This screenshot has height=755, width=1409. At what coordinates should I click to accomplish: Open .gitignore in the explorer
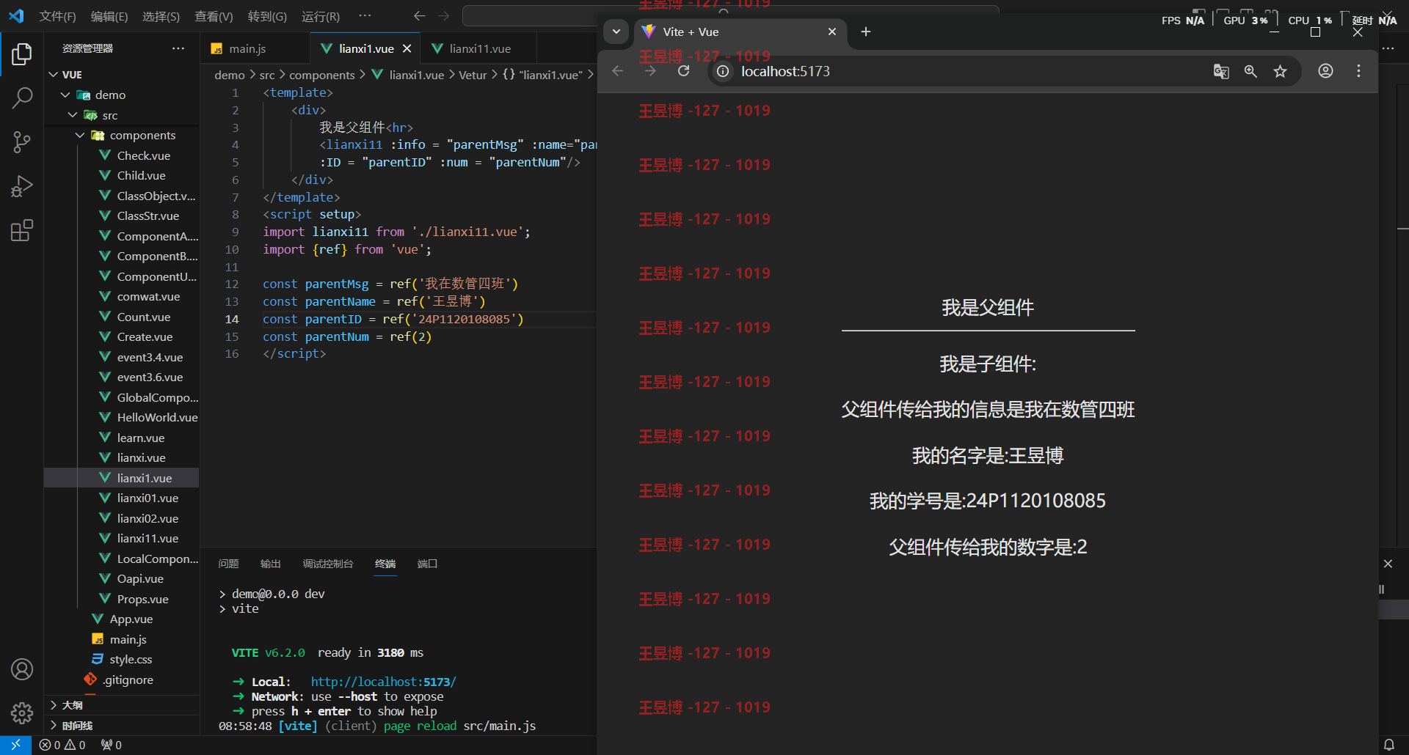click(x=128, y=679)
